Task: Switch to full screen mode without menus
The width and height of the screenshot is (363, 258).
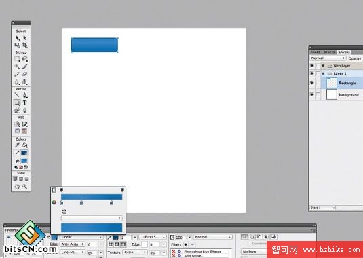Action: click(x=26, y=179)
